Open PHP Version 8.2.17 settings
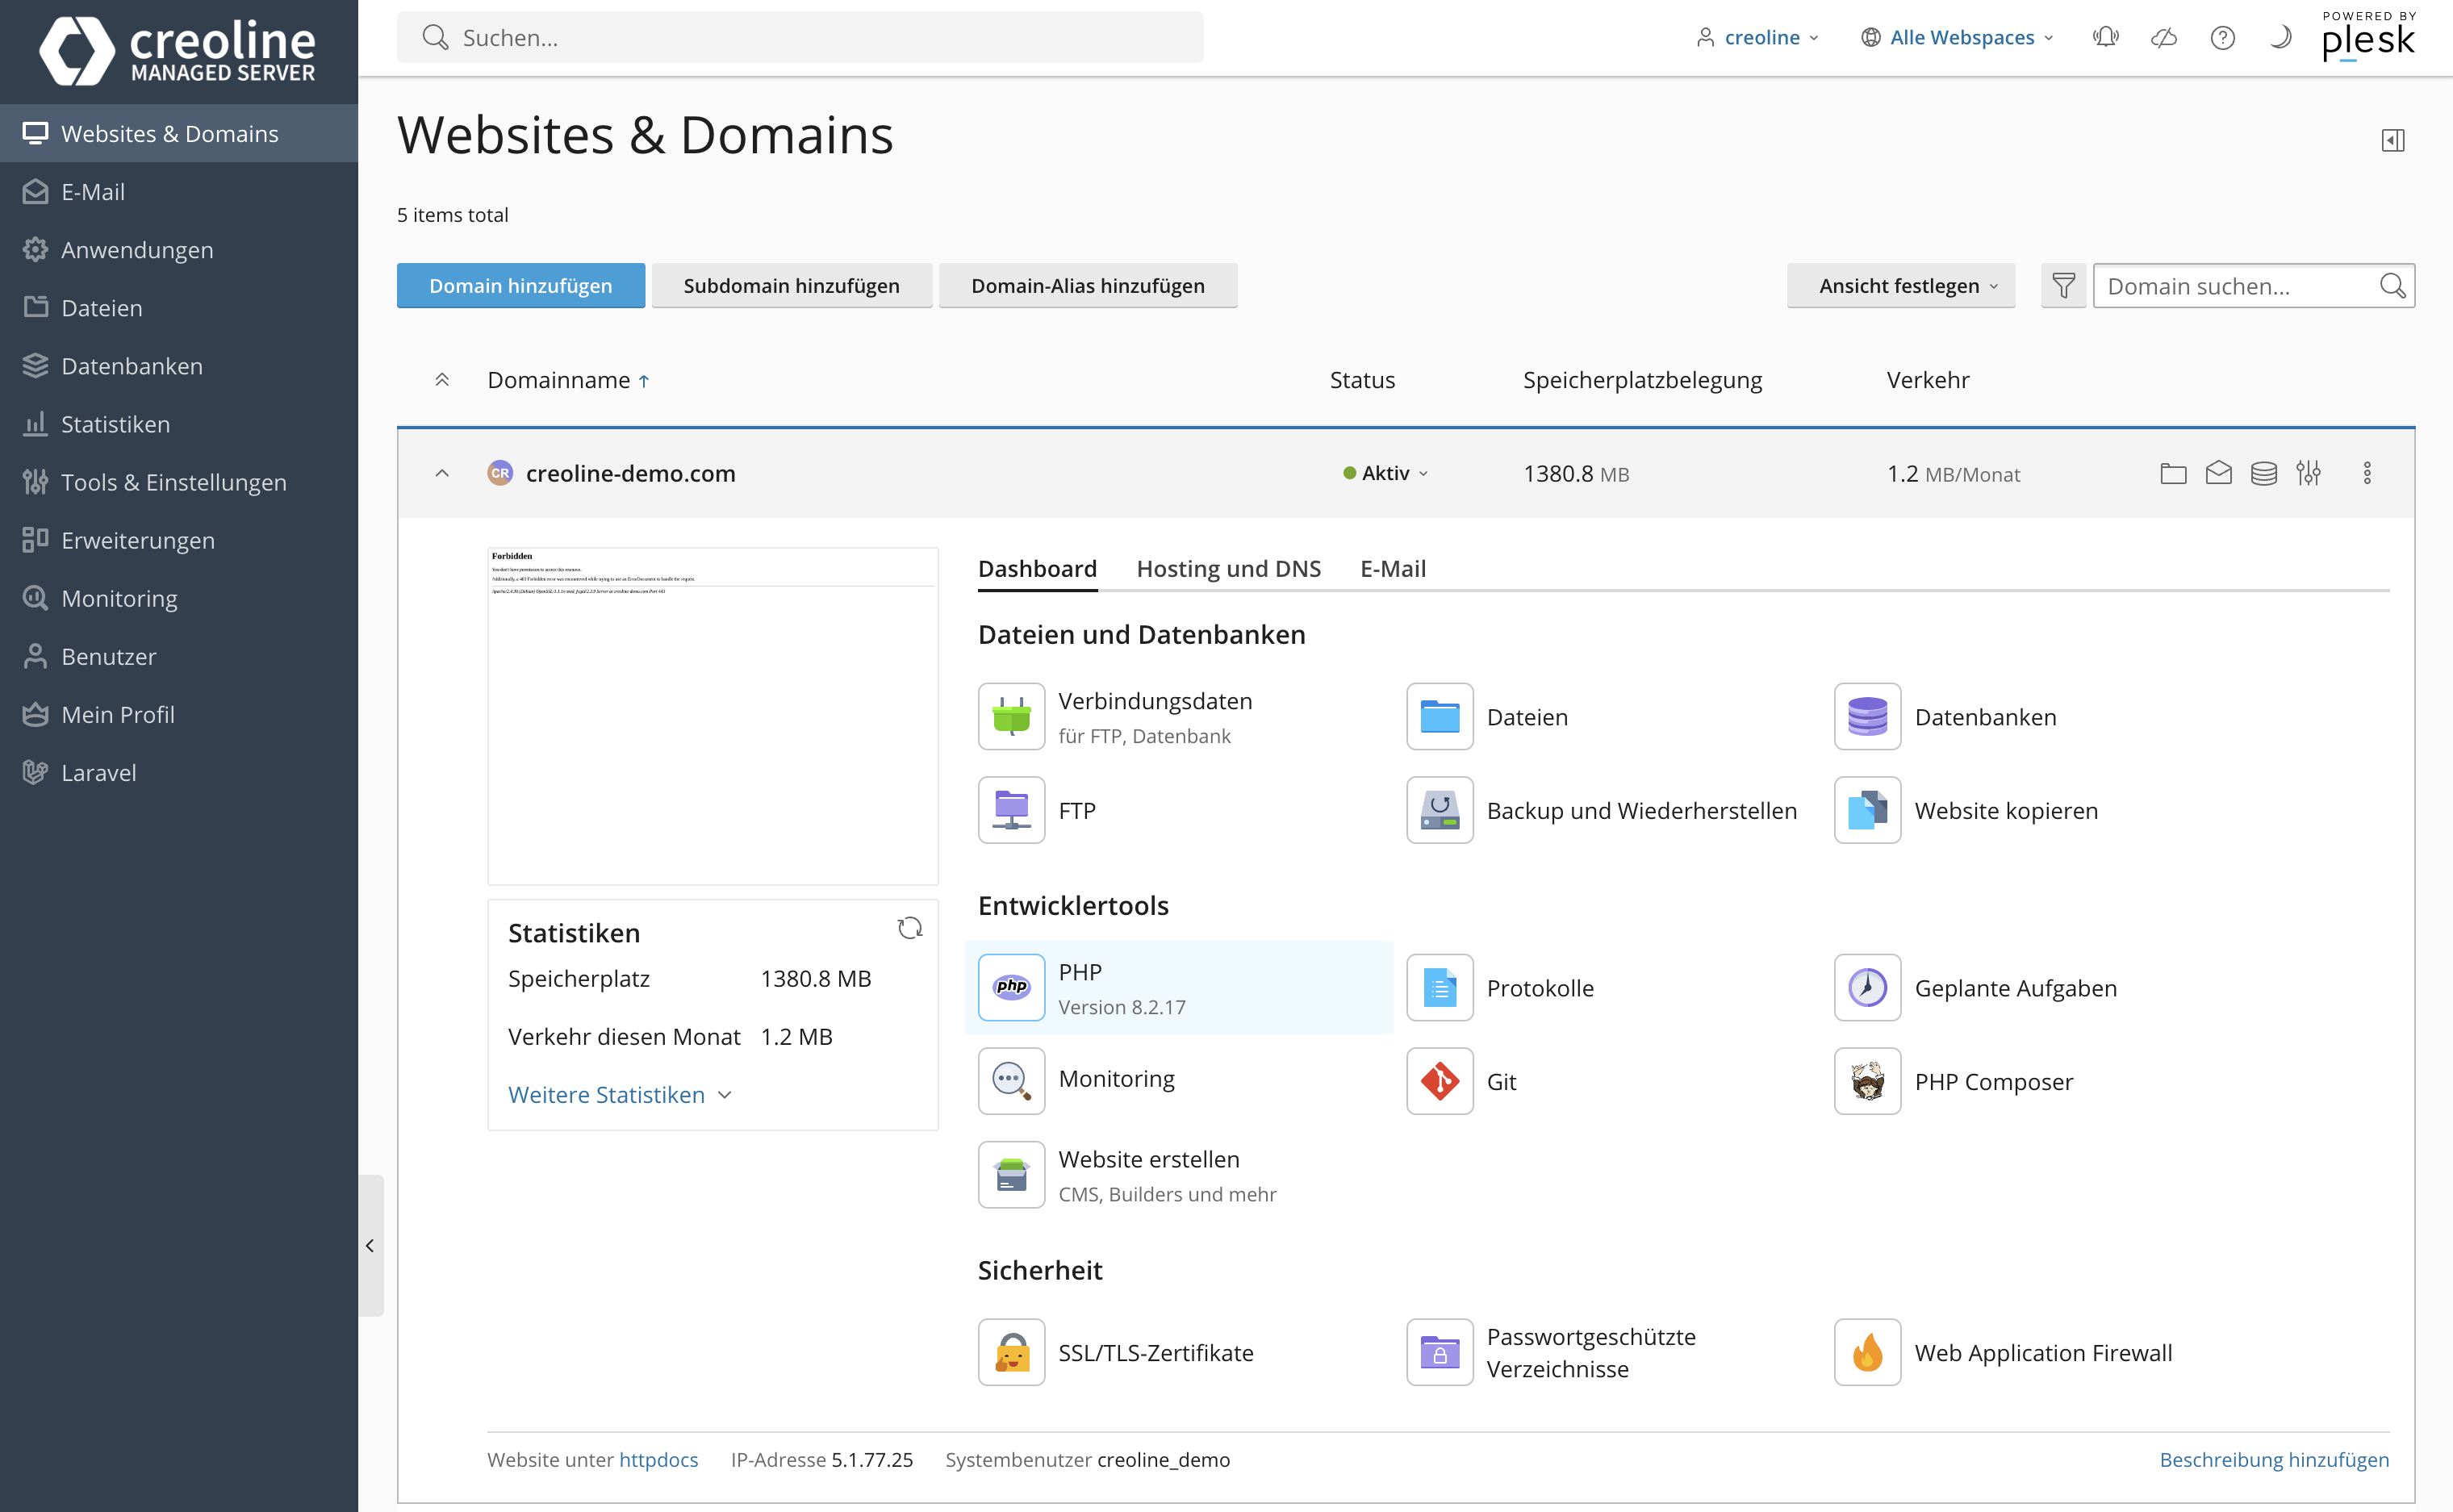The width and height of the screenshot is (2453, 1512). (x=1178, y=987)
